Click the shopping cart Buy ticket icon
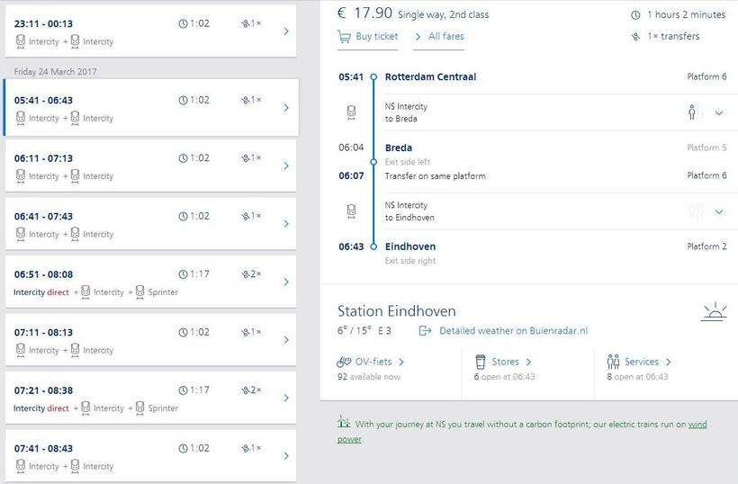 [344, 37]
